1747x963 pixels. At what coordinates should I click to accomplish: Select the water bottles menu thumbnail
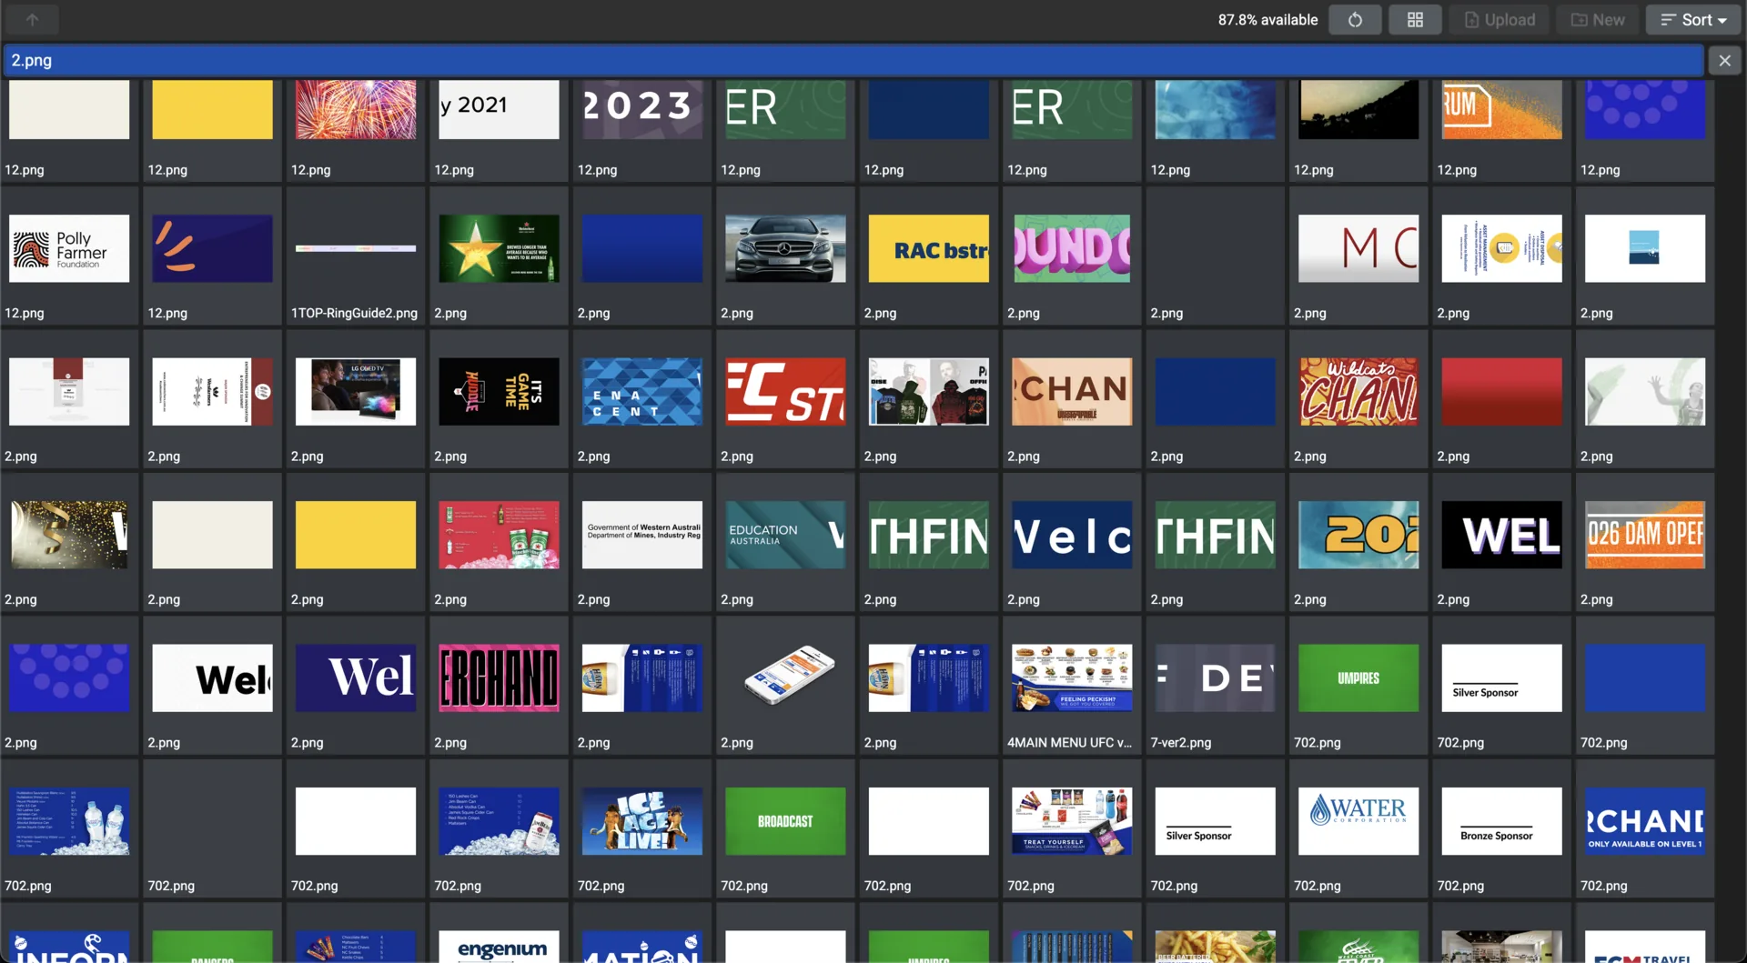click(69, 821)
